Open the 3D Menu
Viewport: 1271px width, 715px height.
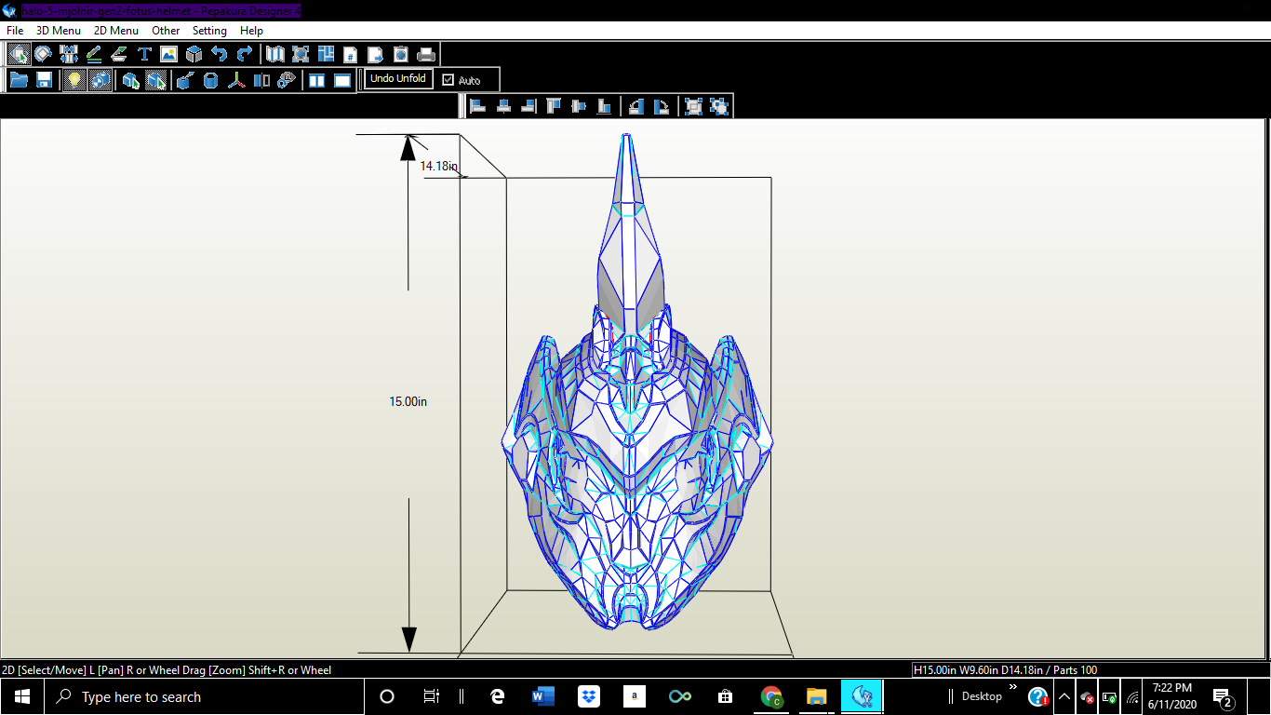click(x=59, y=31)
